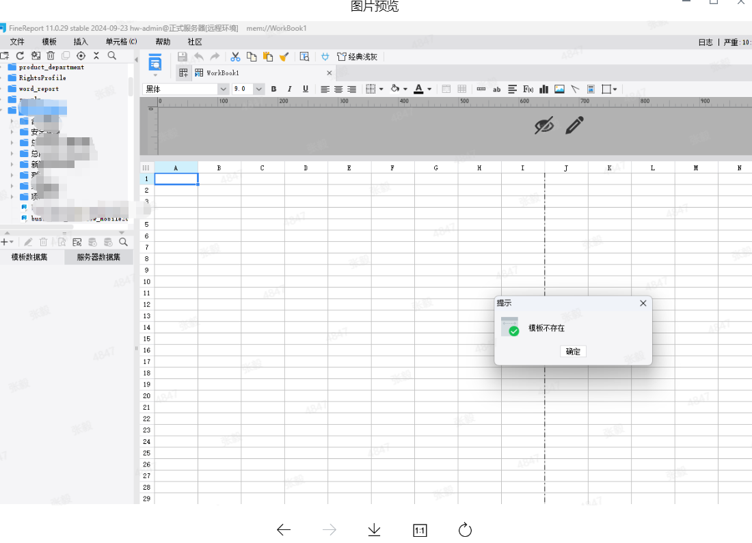Save the template with the floppy disk icon
The height and width of the screenshot is (543, 752).
coord(183,57)
